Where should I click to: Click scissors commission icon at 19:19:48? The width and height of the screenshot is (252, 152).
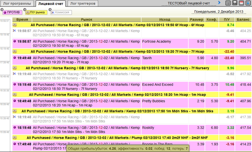[x=15, y=74]
